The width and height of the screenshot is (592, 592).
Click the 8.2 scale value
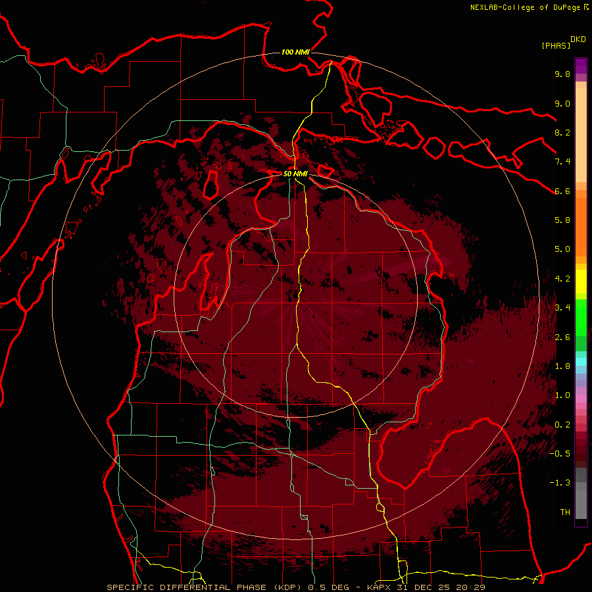562,132
